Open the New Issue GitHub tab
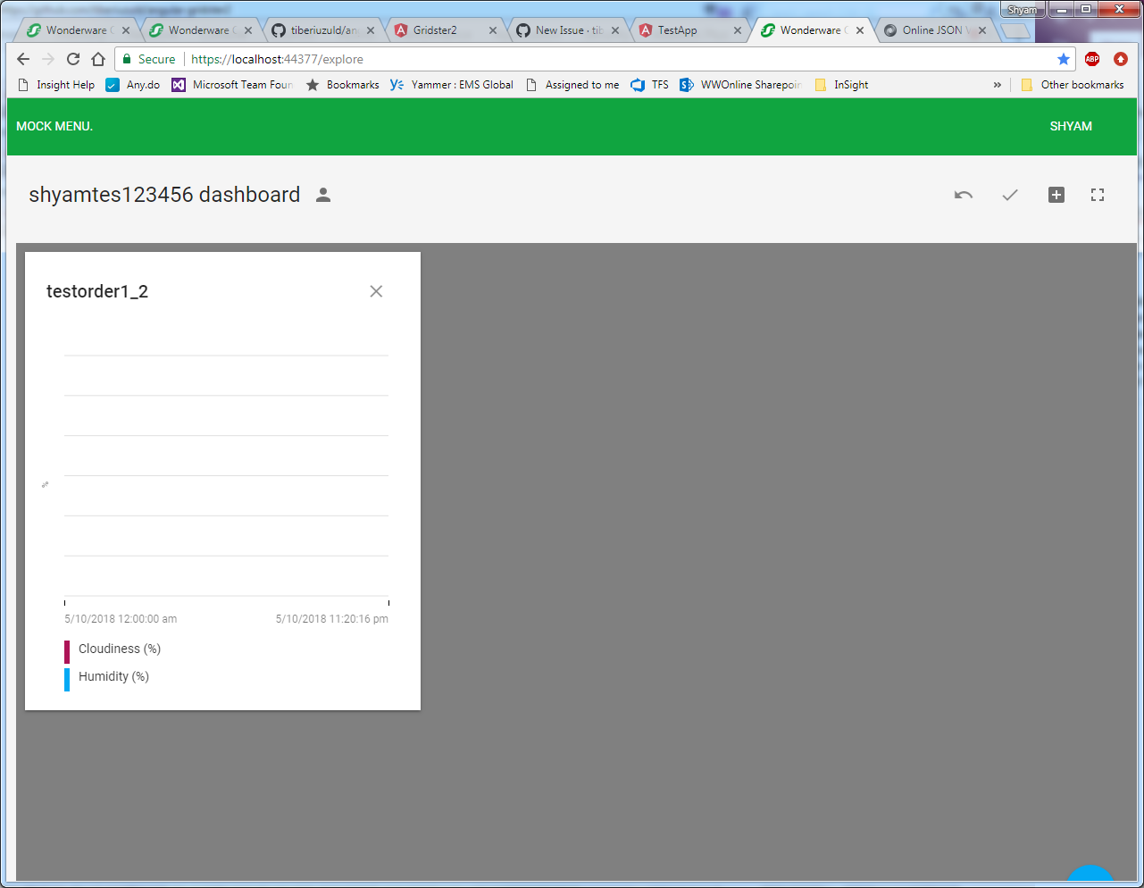The image size is (1144, 888). [566, 30]
